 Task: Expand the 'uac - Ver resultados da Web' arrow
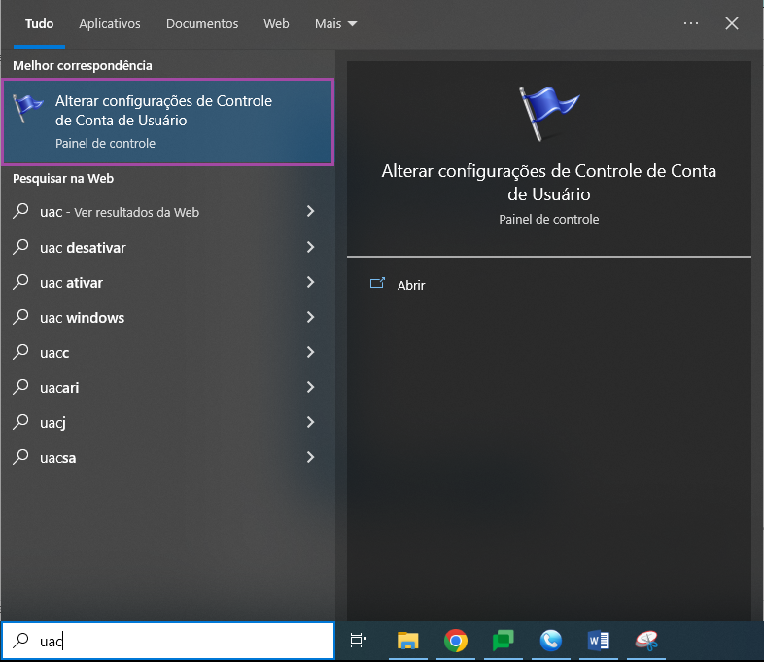(310, 211)
